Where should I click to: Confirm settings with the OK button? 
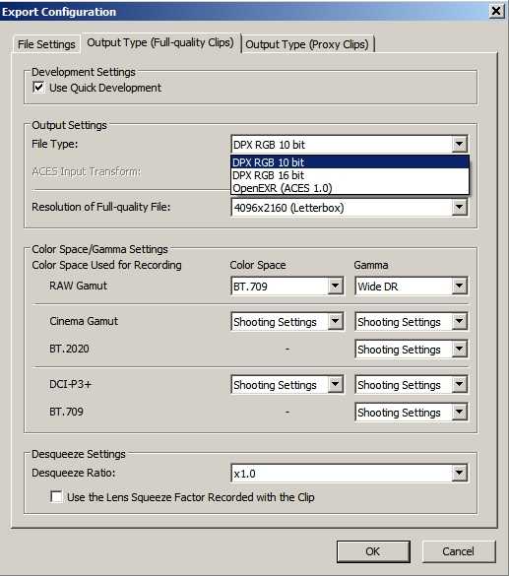coord(373,551)
